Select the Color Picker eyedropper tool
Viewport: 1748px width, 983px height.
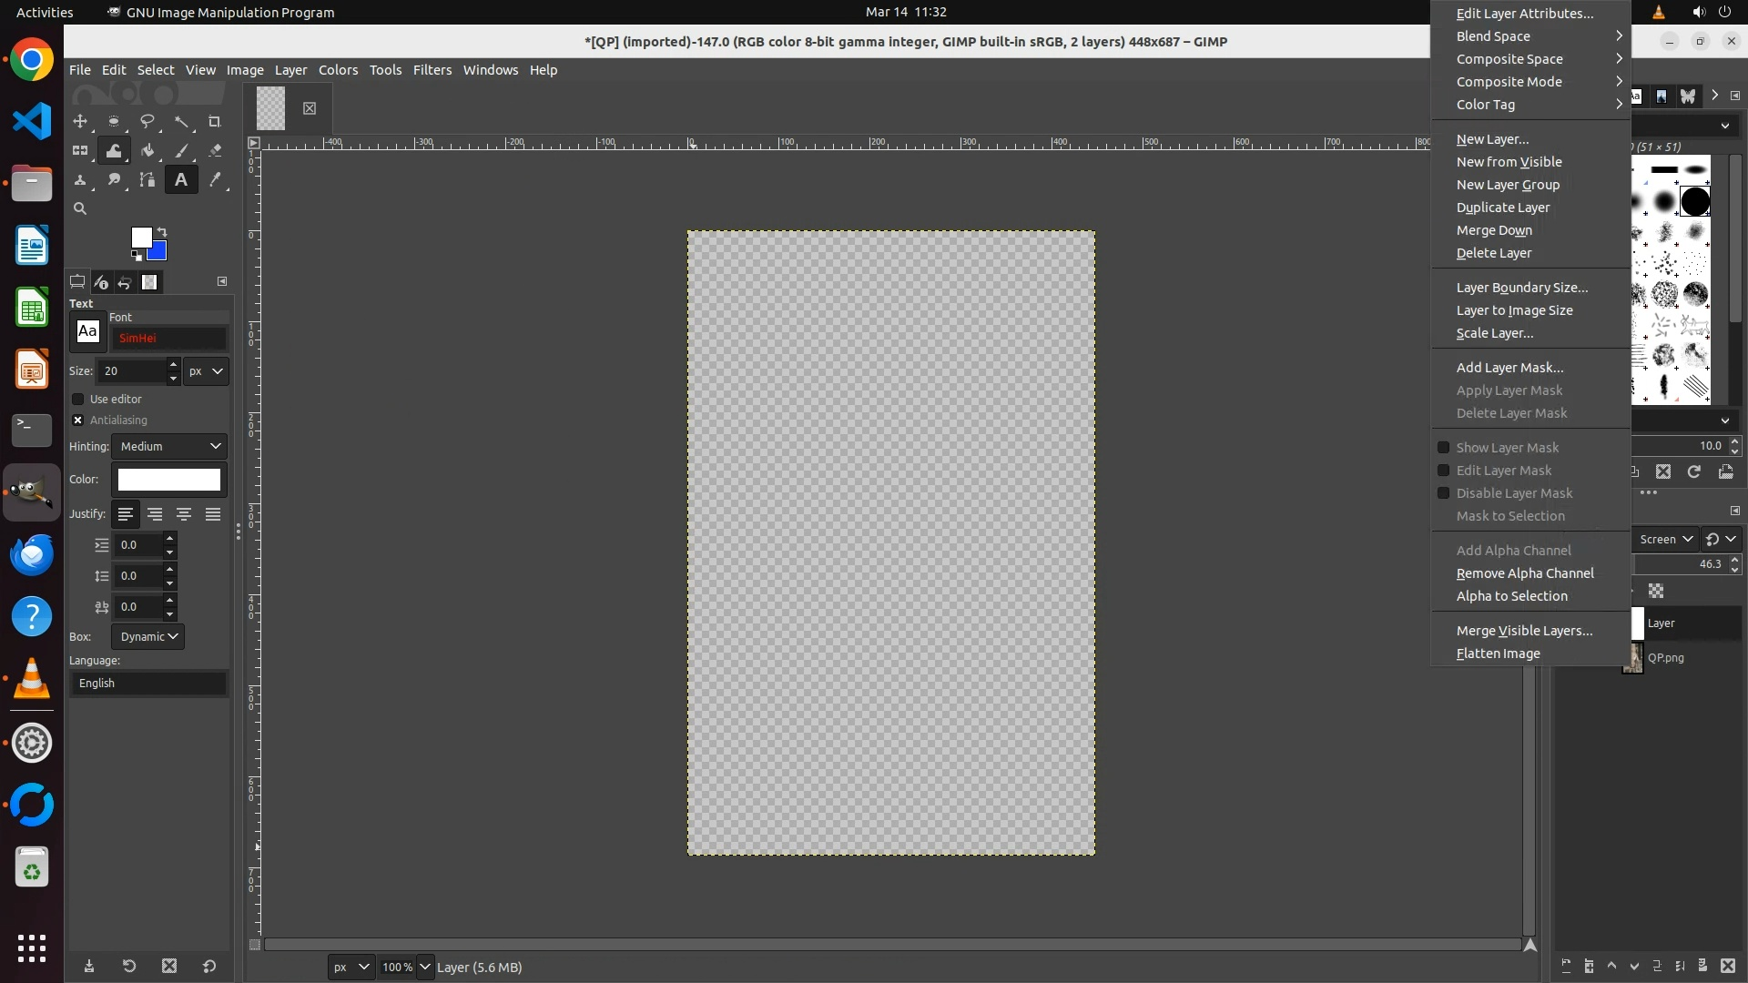point(215,179)
